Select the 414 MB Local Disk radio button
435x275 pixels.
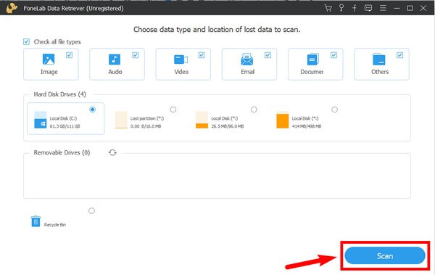coord(334,110)
